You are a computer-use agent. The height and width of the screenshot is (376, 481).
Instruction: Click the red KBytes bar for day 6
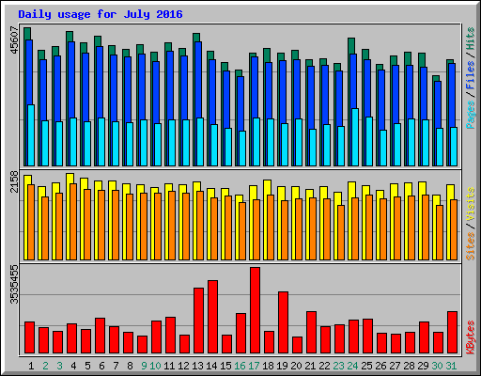100,336
